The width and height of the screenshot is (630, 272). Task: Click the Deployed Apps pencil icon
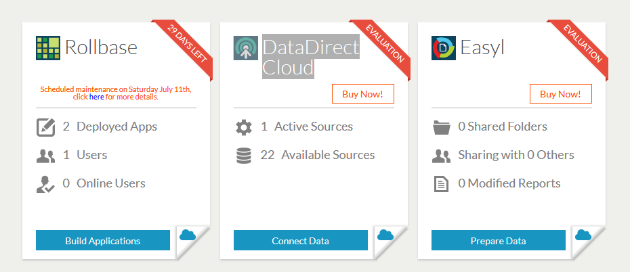(x=45, y=127)
